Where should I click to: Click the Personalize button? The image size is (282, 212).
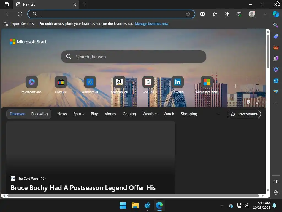(x=244, y=114)
